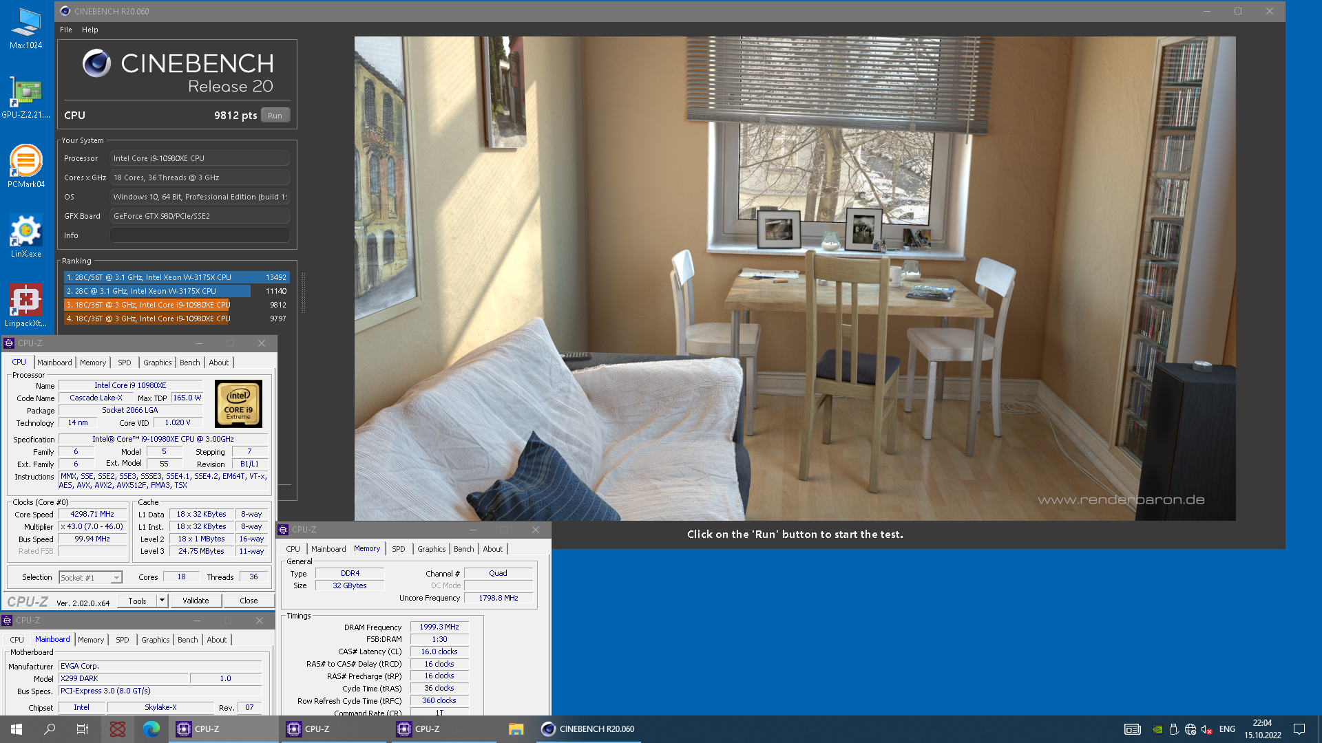Click the Info input field in Cinebench

click(200, 235)
